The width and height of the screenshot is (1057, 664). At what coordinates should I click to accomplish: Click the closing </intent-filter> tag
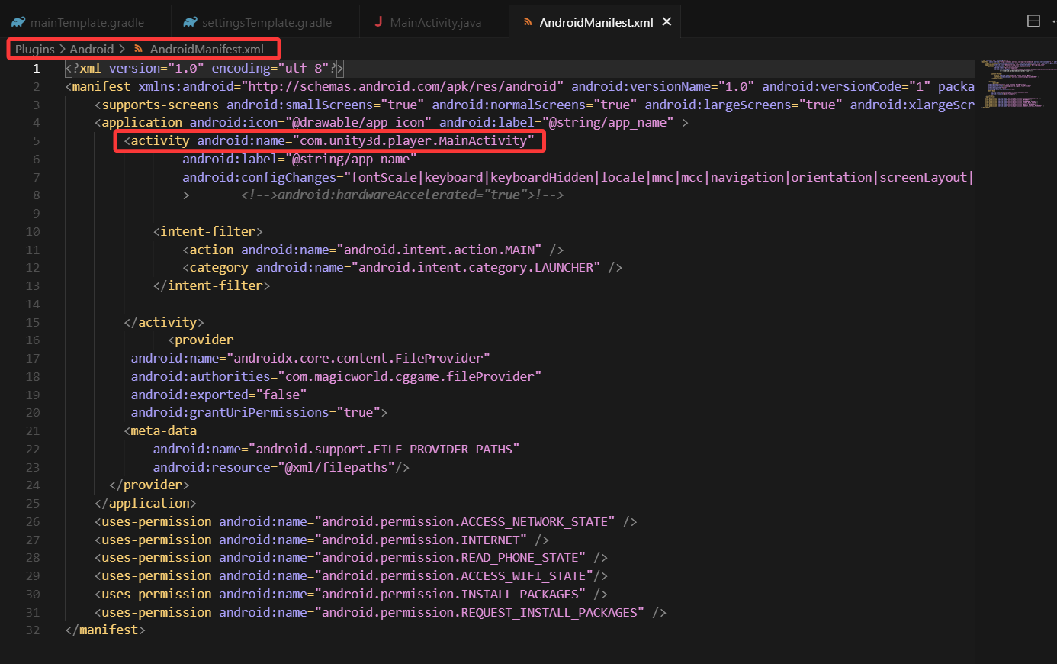tap(211, 285)
